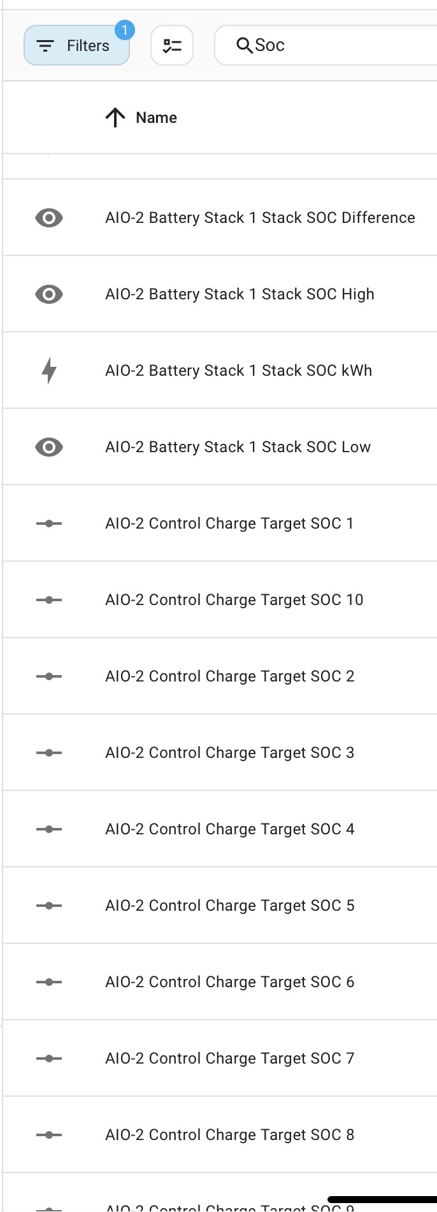This screenshot has width=437, height=1212.
Task: Focus the search field containing Soc
Action: click(326, 45)
